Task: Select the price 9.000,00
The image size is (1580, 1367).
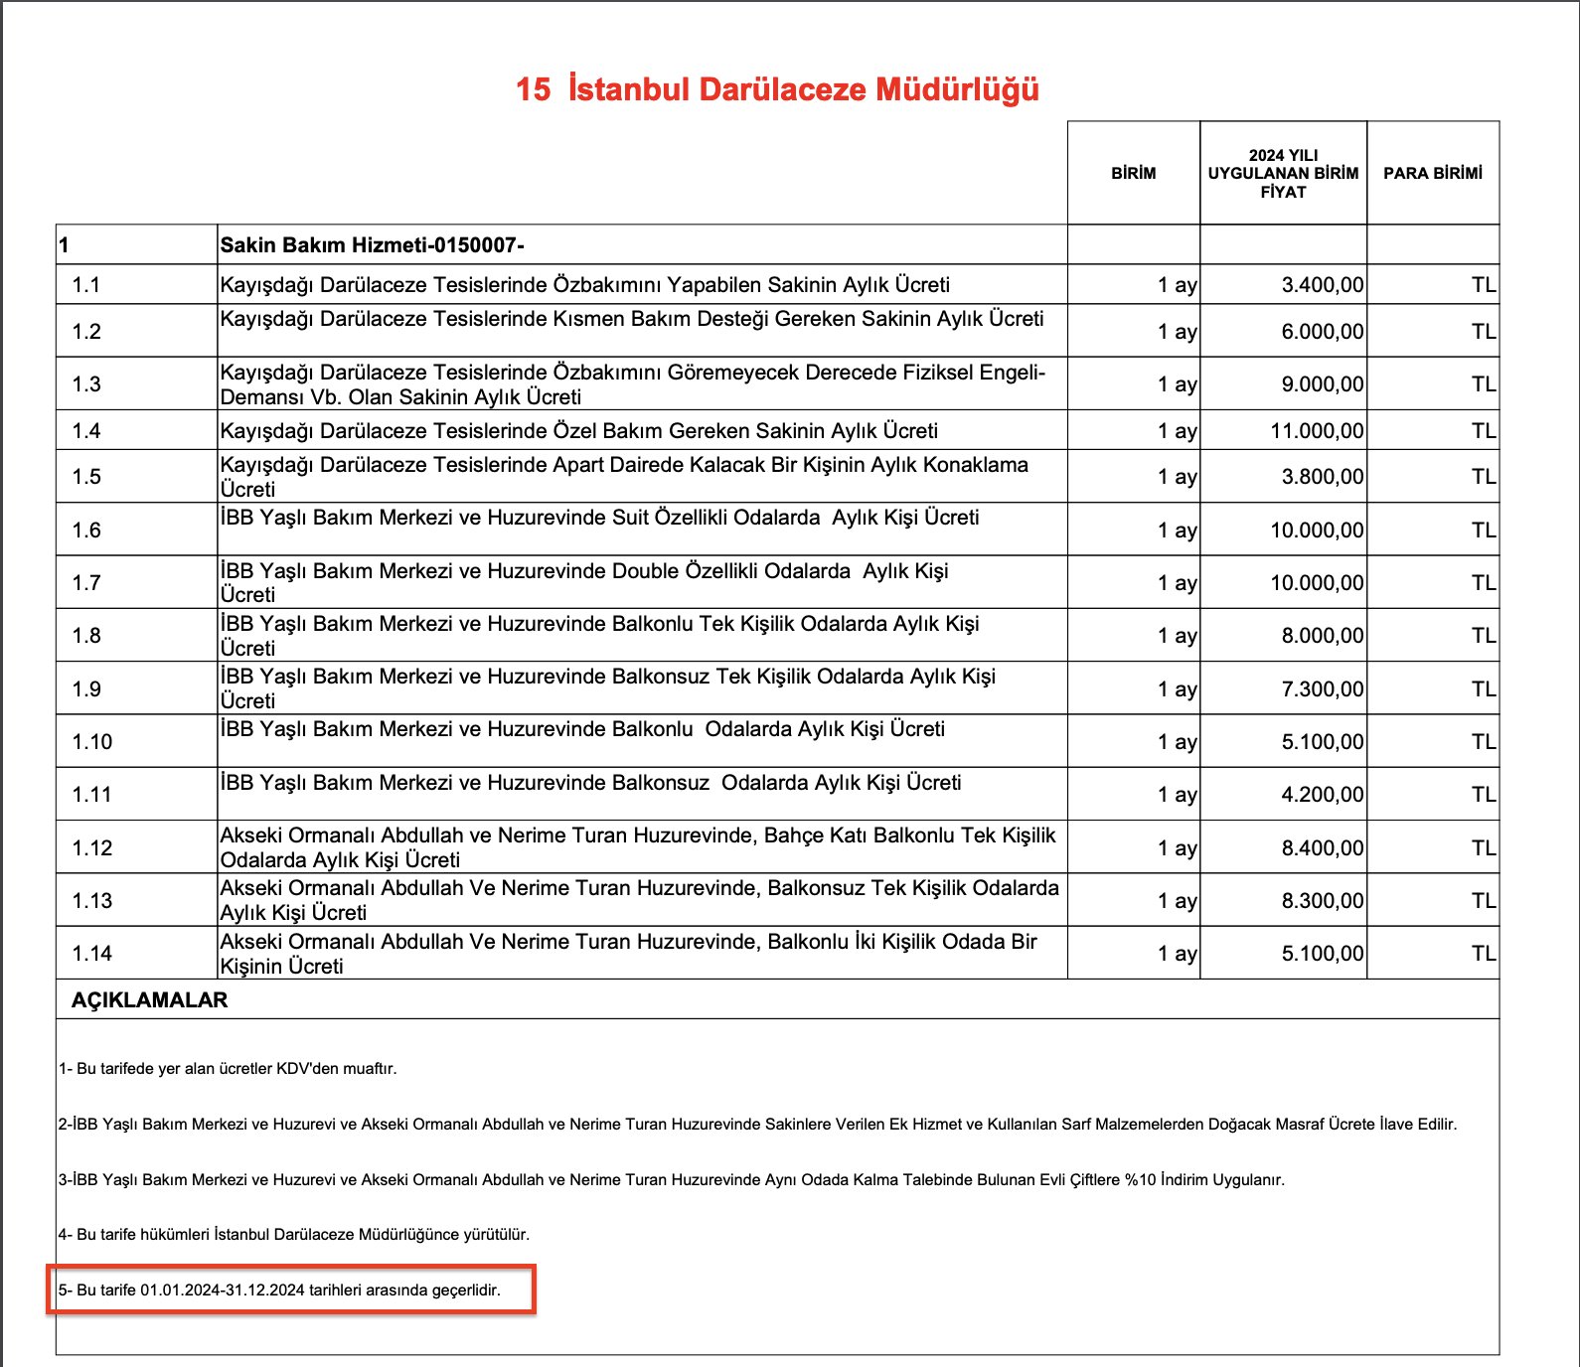Action: 1323,384
